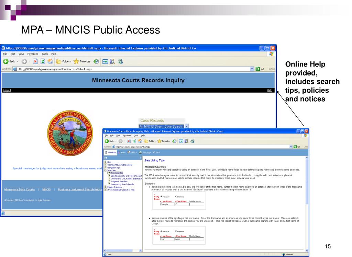Open Tools menu in main window

coord(45,54)
